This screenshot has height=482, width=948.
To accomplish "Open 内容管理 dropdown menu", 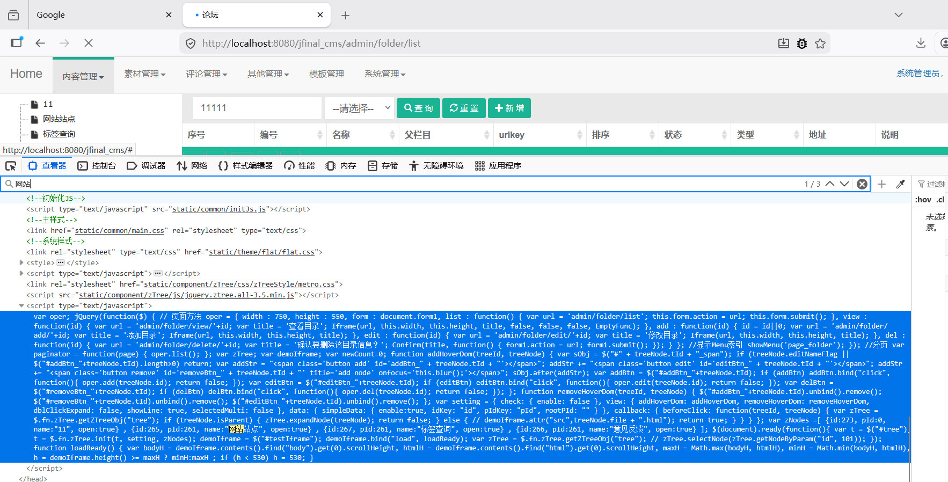I will [83, 76].
